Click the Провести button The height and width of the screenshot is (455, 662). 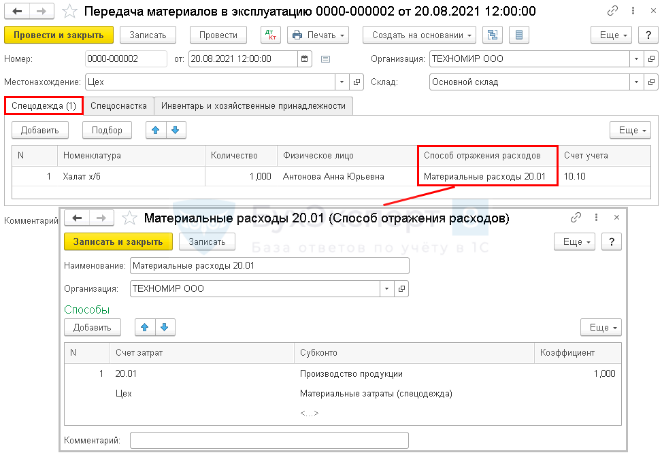[x=218, y=35]
